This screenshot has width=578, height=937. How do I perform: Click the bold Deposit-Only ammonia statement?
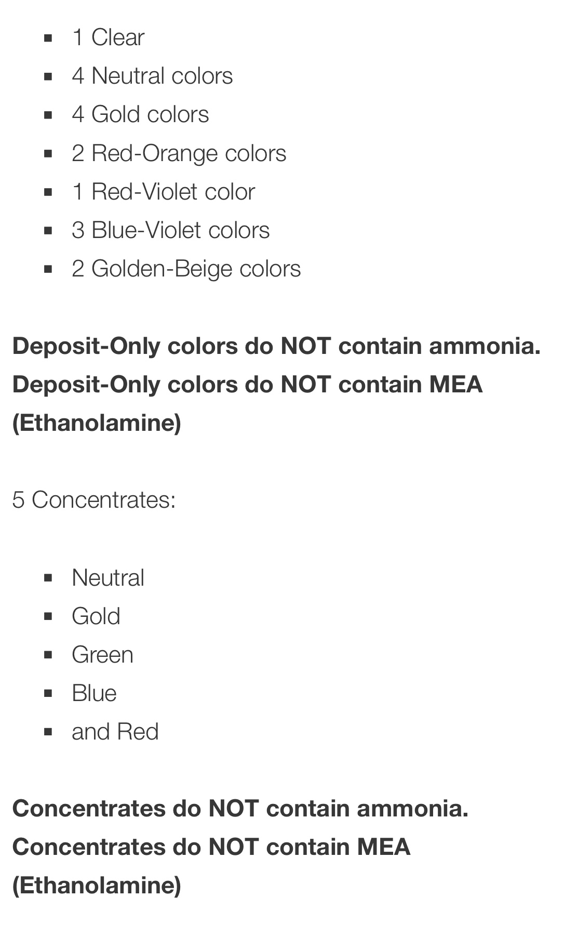[x=276, y=346]
